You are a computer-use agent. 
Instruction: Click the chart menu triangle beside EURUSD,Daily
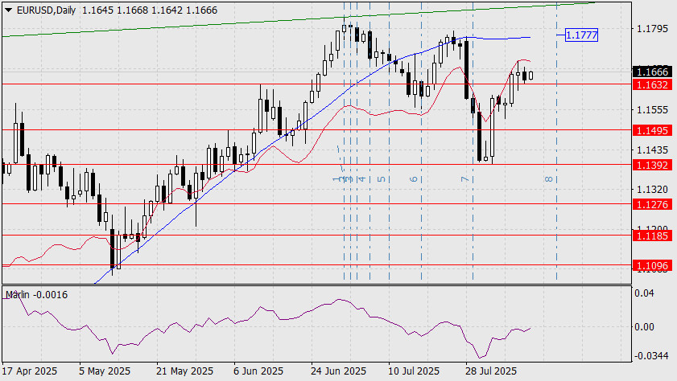pyautogui.click(x=8, y=10)
